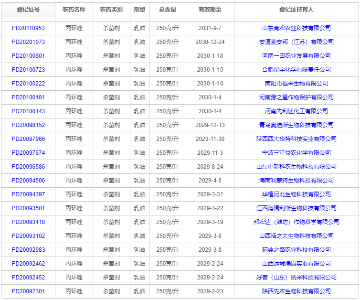Select expiry date 2029-2-23
360x300 pixels.
[210, 291]
